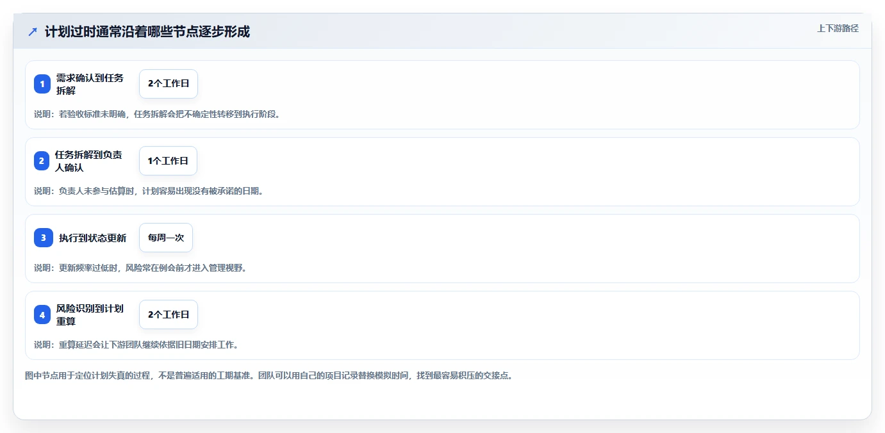
Task: Click step number 4 badge
Action: (42, 315)
